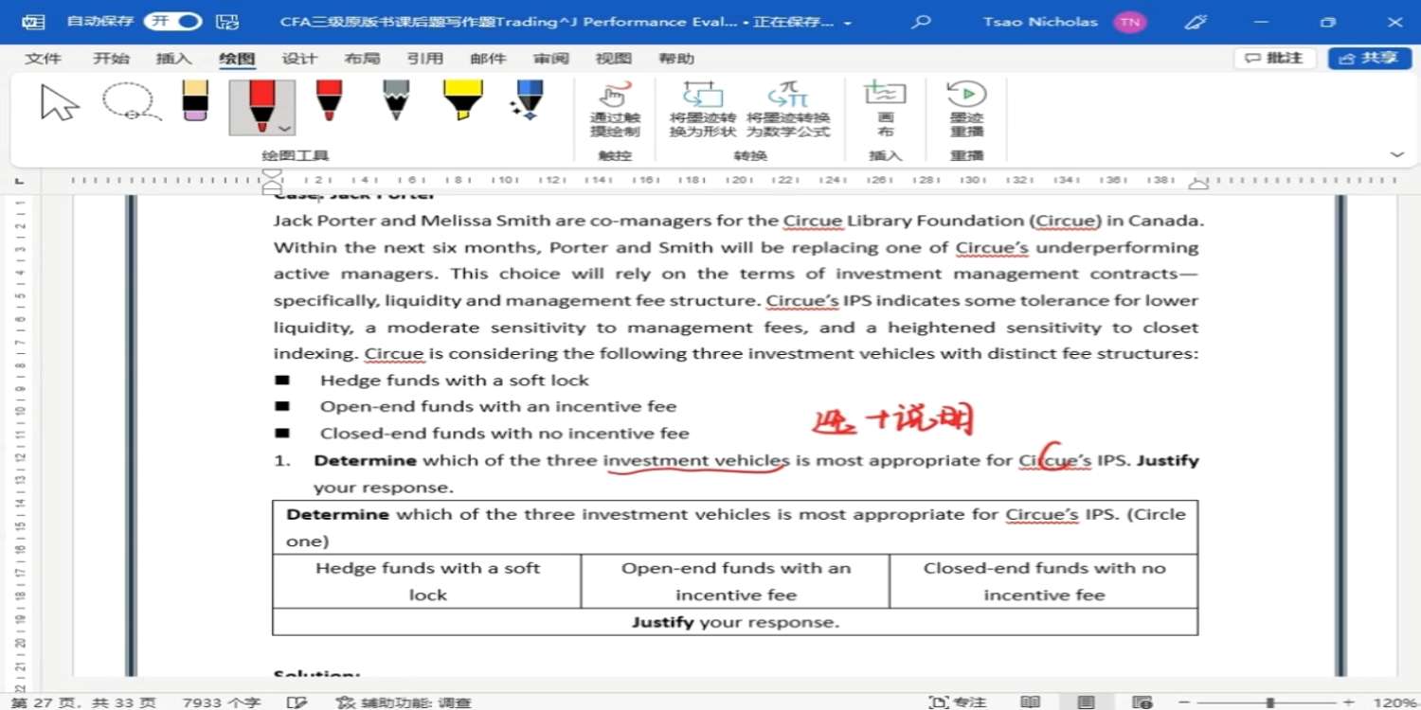Switch to the 绘图 tab
This screenshot has width=1421, height=710.
click(237, 59)
